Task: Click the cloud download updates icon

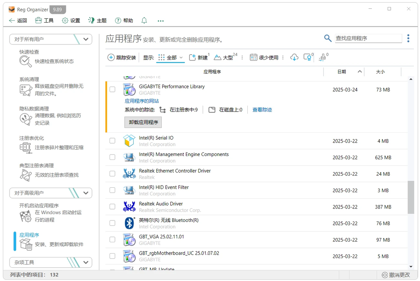Action: pyautogui.click(x=294, y=57)
